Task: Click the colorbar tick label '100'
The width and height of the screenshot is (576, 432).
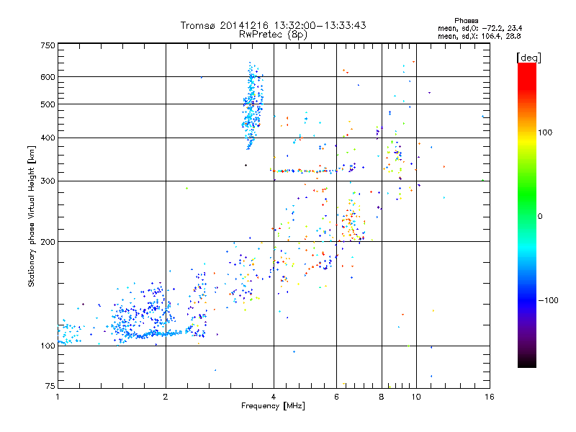Action: pos(545,132)
